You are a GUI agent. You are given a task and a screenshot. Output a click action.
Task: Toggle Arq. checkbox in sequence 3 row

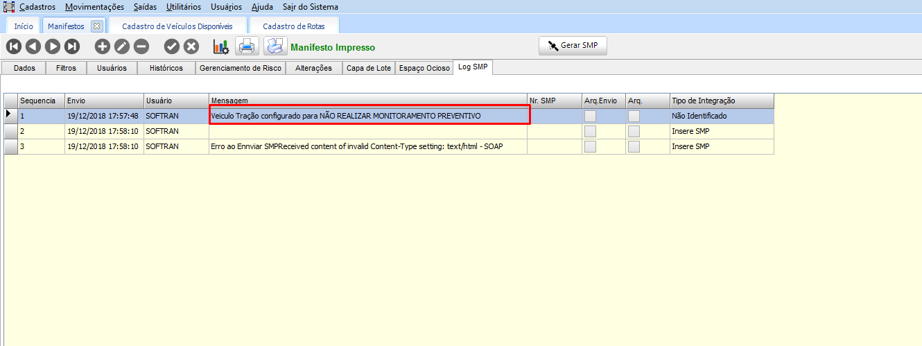634,147
